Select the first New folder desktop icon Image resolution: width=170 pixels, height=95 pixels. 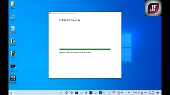[x=13, y=42]
